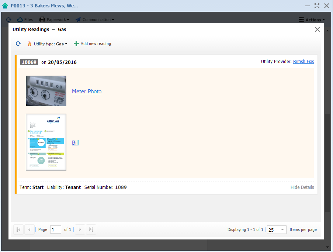This screenshot has height=252, width=333.
Task: Click the page number input field
Action: tap(56, 229)
